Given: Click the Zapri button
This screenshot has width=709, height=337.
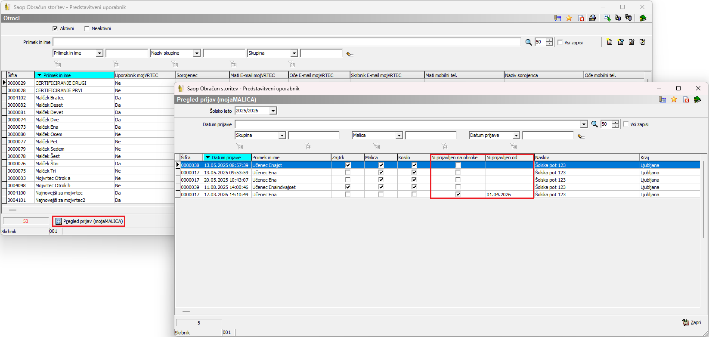Looking at the screenshot, I should coord(692,322).
